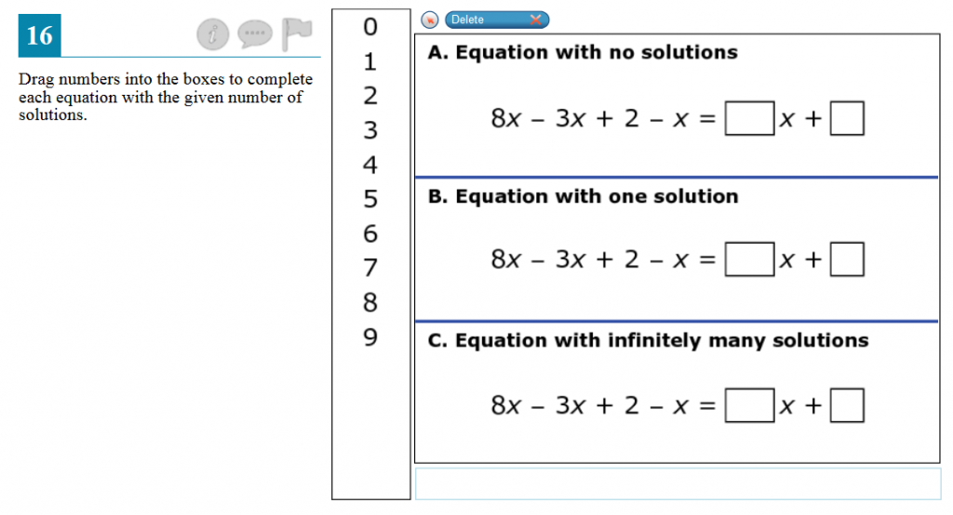The image size is (953, 515).
Task: Select the pointer cursor tool icon
Action: tap(430, 20)
